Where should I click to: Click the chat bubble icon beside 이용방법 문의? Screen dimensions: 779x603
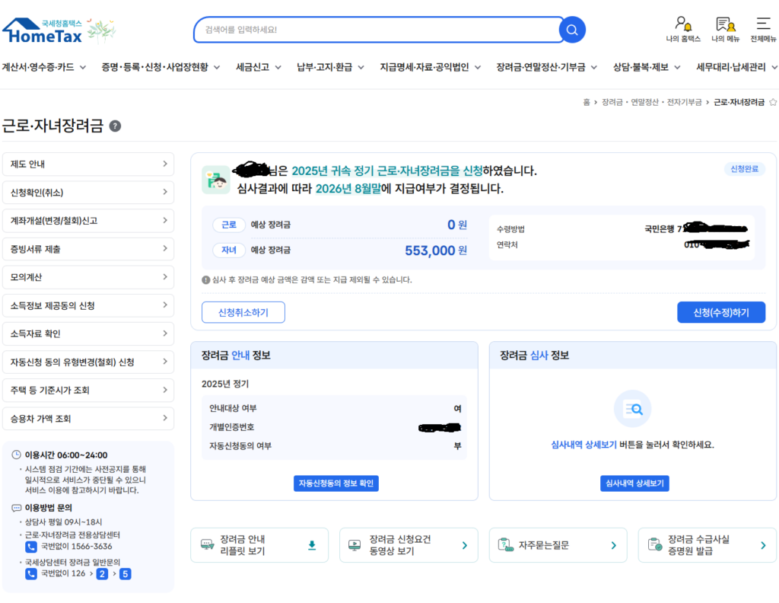click(17, 508)
